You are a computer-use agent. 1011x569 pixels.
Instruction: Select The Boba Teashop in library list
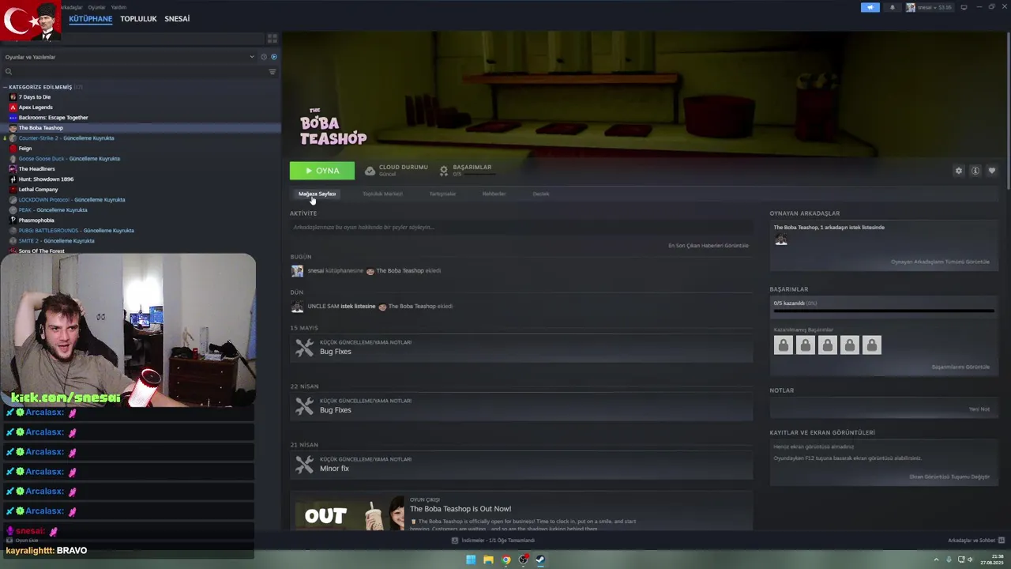coord(40,128)
